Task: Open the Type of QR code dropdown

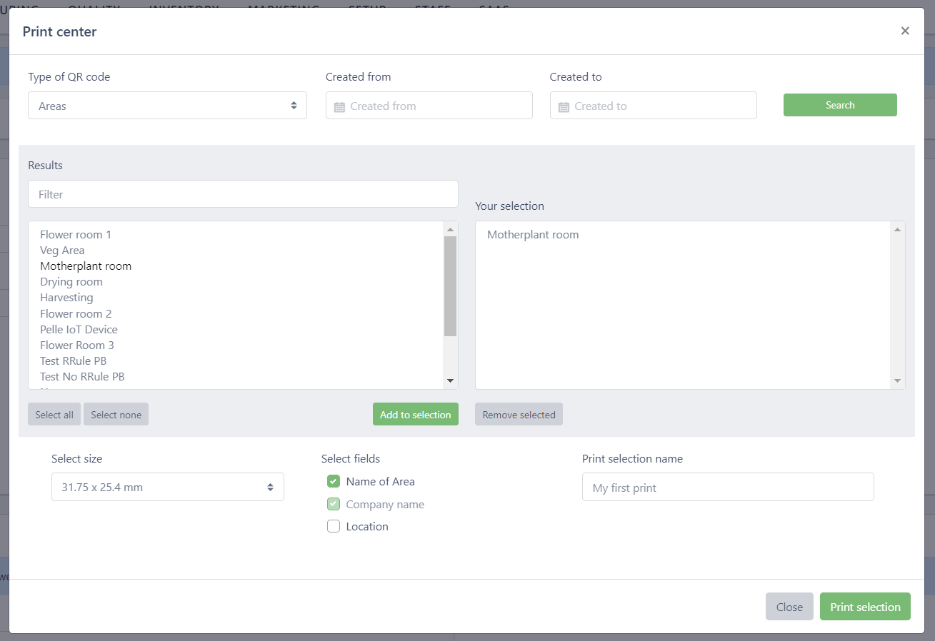Action: pos(167,106)
